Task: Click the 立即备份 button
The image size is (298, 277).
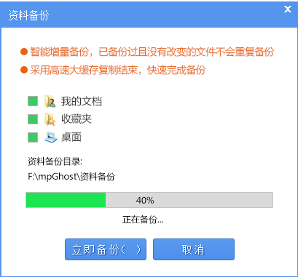Action: coord(106,249)
